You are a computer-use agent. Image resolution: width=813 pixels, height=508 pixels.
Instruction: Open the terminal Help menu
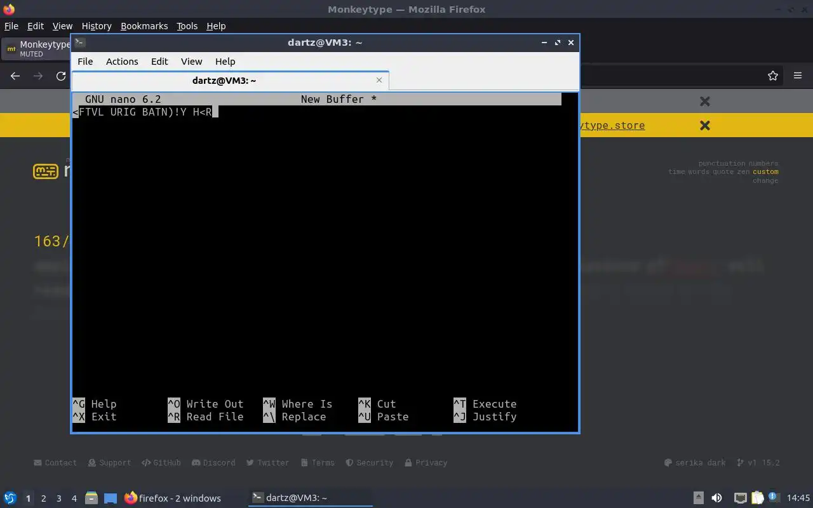coord(225,62)
